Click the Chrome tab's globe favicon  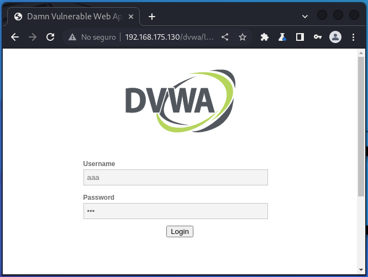pos(18,17)
